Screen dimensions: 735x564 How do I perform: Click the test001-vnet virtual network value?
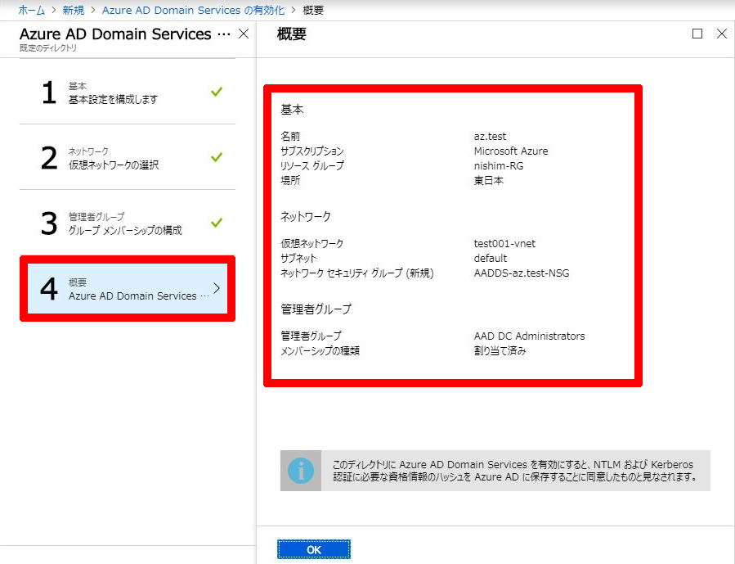[x=504, y=243]
